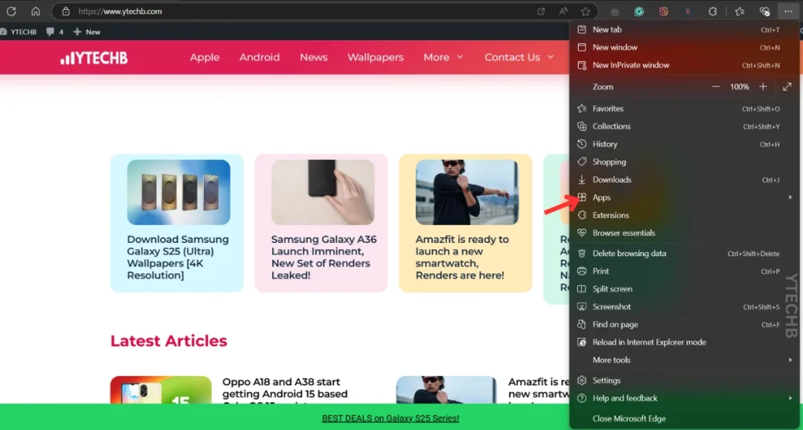The image size is (803, 430).
Task: Expand Help and feedback submenu
Action: pos(684,399)
